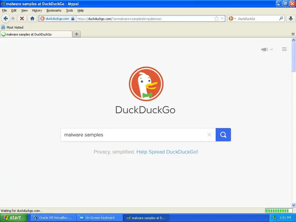Open the Help menu
Viewport: 296px width, 222px height.
click(81, 11)
